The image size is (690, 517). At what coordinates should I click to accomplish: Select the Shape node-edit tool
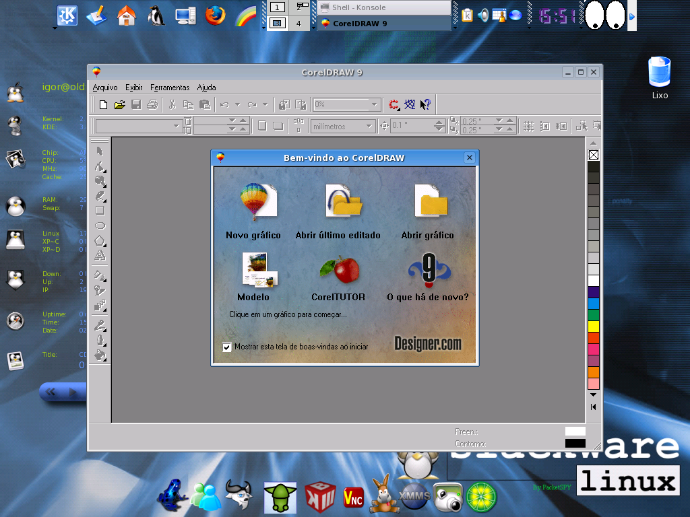[100, 166]
